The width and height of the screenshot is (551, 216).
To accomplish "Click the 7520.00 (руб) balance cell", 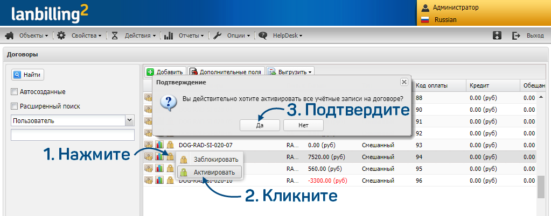I will tap(325, 157).
